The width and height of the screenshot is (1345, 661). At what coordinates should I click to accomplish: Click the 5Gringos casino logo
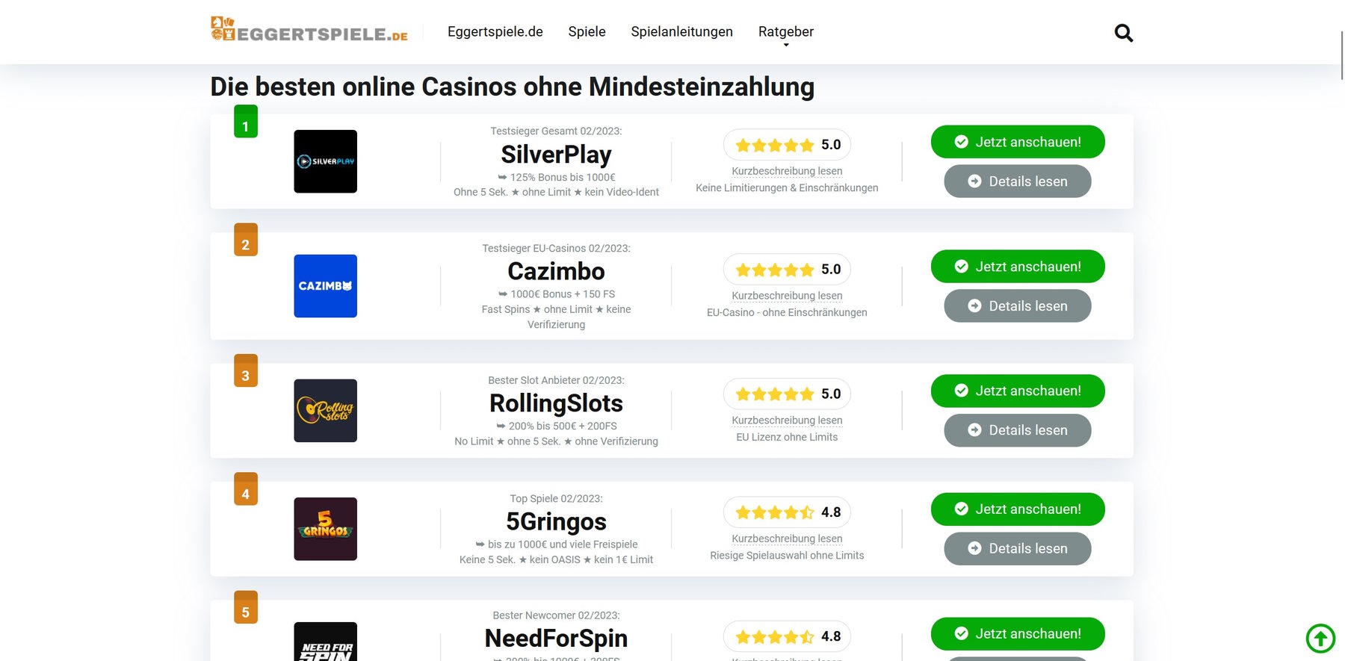pos(325,528)
